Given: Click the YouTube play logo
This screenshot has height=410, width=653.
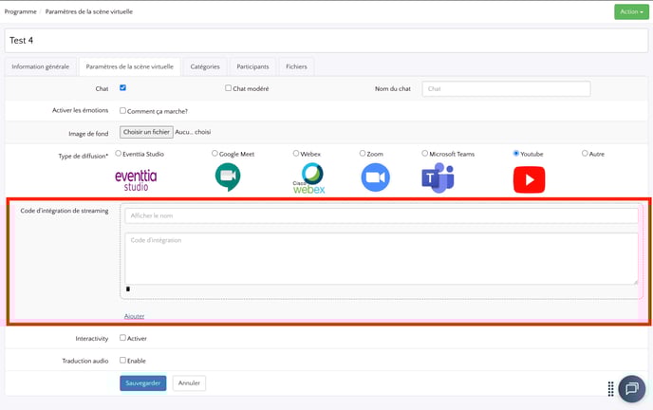Looking at the screenshot, I should click(x=529, y=179).
